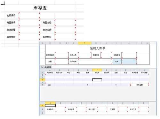The image size is (160, 119).
Task: Click the input field next to 合计金额
Action: [81, 109]
